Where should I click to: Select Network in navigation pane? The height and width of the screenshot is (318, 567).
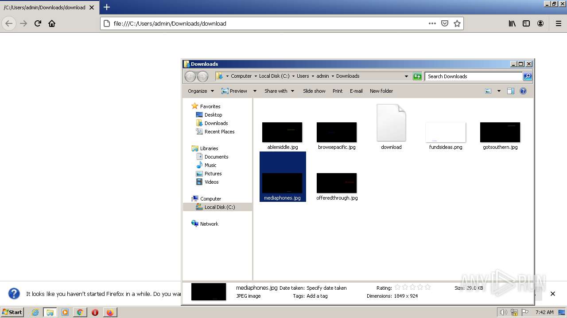coord(209,224)
